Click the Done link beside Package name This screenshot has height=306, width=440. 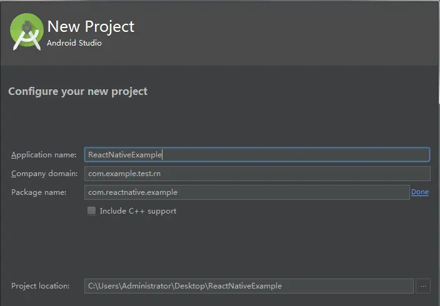pos(420,192)
